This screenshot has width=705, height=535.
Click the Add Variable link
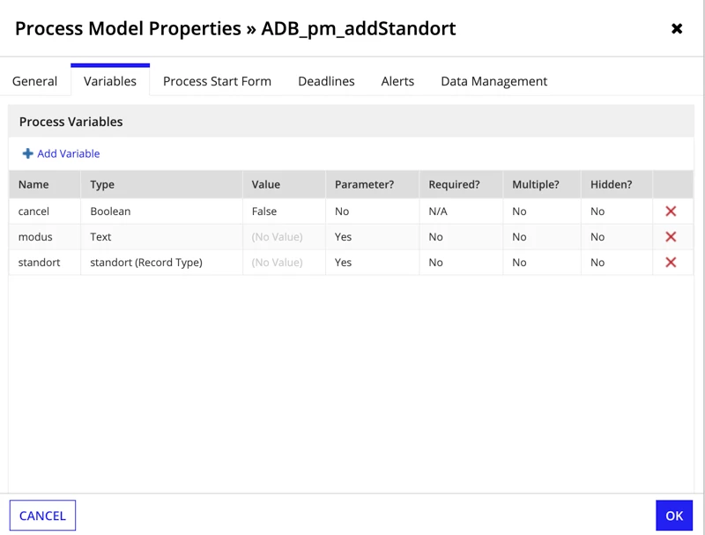coord(69,153)
